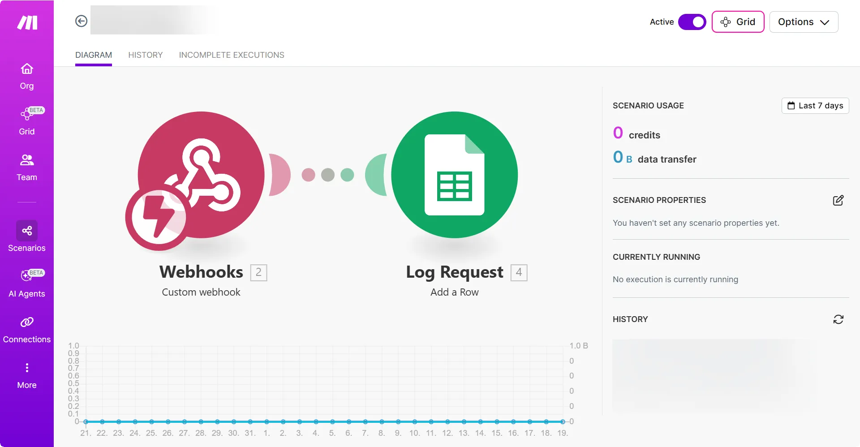This screenshot has width=860, height=447.
Task: Click the Log Request module title
Action: pos(455,272)
